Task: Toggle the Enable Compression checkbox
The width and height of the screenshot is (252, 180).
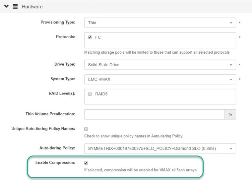Action: (x=86, y=163)
